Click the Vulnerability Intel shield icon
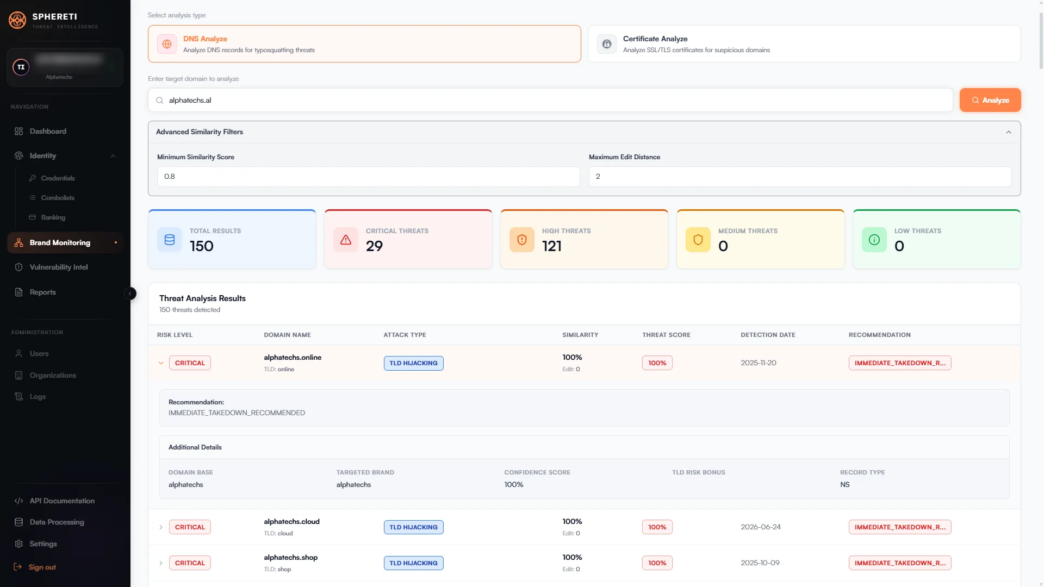1044x587 pixels. point(18,267)
